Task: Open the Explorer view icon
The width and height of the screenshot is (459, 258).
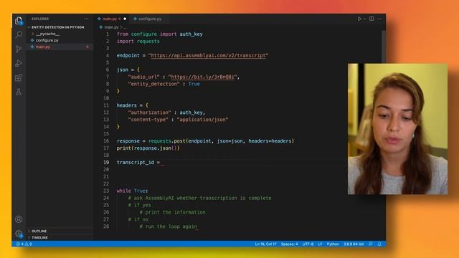Action: coord(19,21)
